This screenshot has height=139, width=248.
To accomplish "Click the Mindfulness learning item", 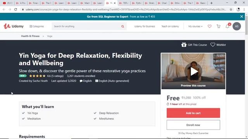I will coord(106,119).
